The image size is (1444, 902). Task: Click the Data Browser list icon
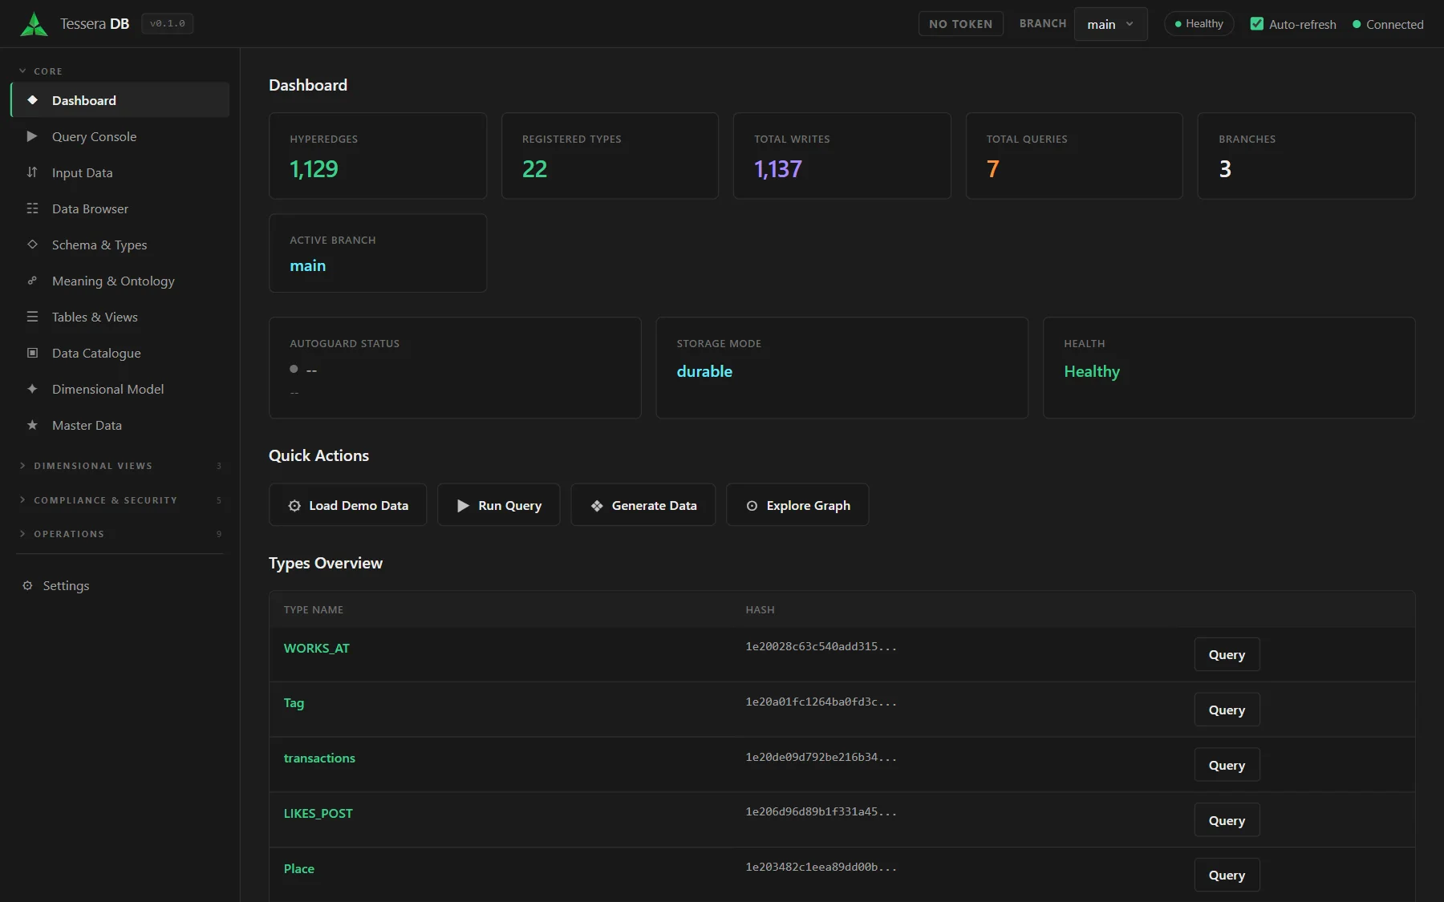click(32, 208)
